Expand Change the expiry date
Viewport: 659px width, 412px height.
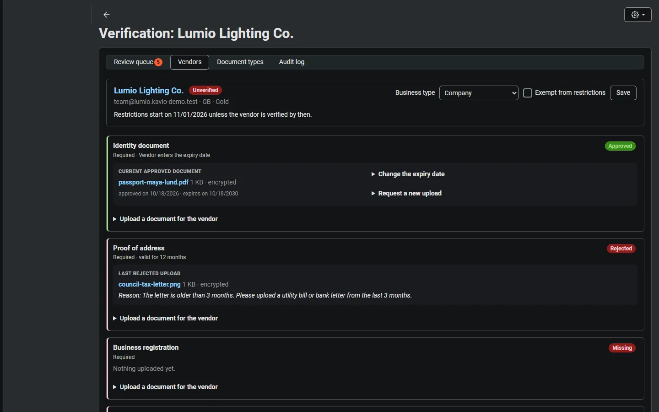[408, 174]
